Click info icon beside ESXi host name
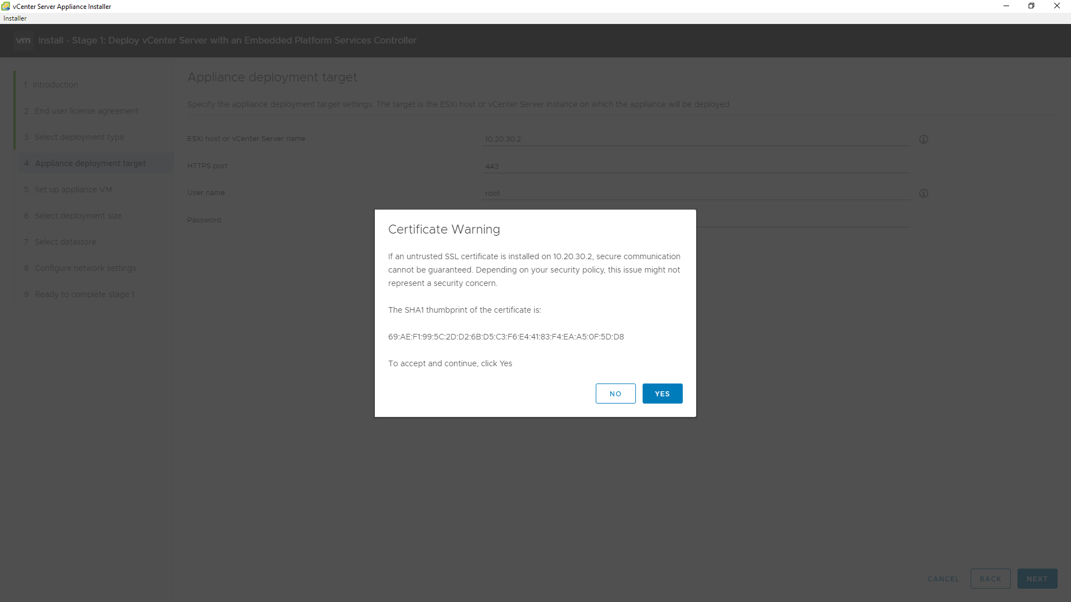Viewport: 1071px width, 602px height. (x=924, y=139)
